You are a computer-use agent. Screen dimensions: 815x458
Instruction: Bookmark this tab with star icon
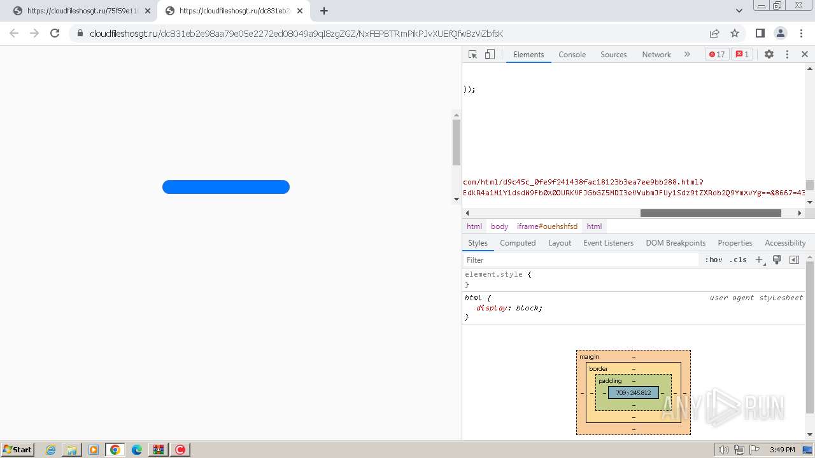pos(735,34)
